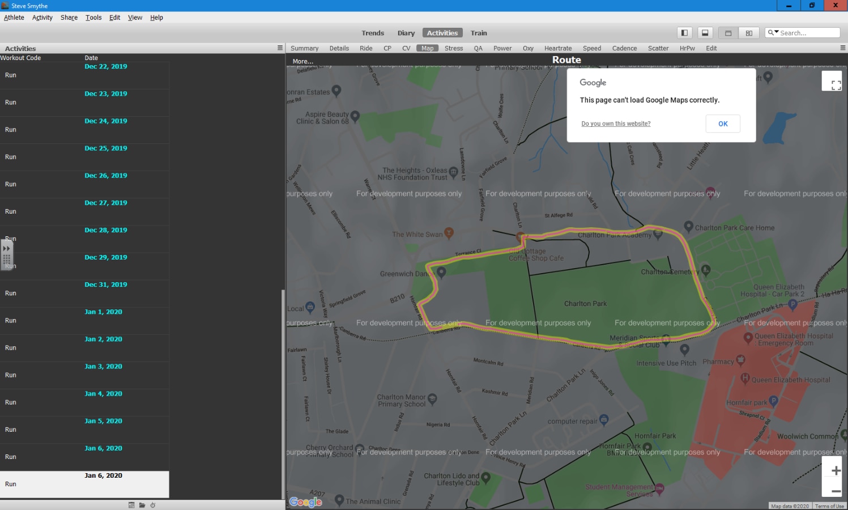Sort by the Date column header
Screen dimensions: 848x510
click(x=91, y=58)
